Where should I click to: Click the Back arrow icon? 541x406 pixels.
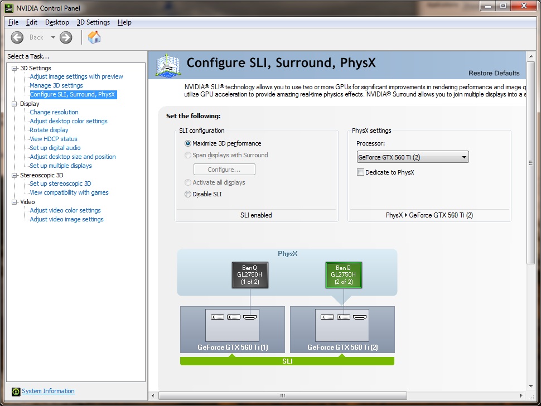pyautogui.click(x=17, y=37)
